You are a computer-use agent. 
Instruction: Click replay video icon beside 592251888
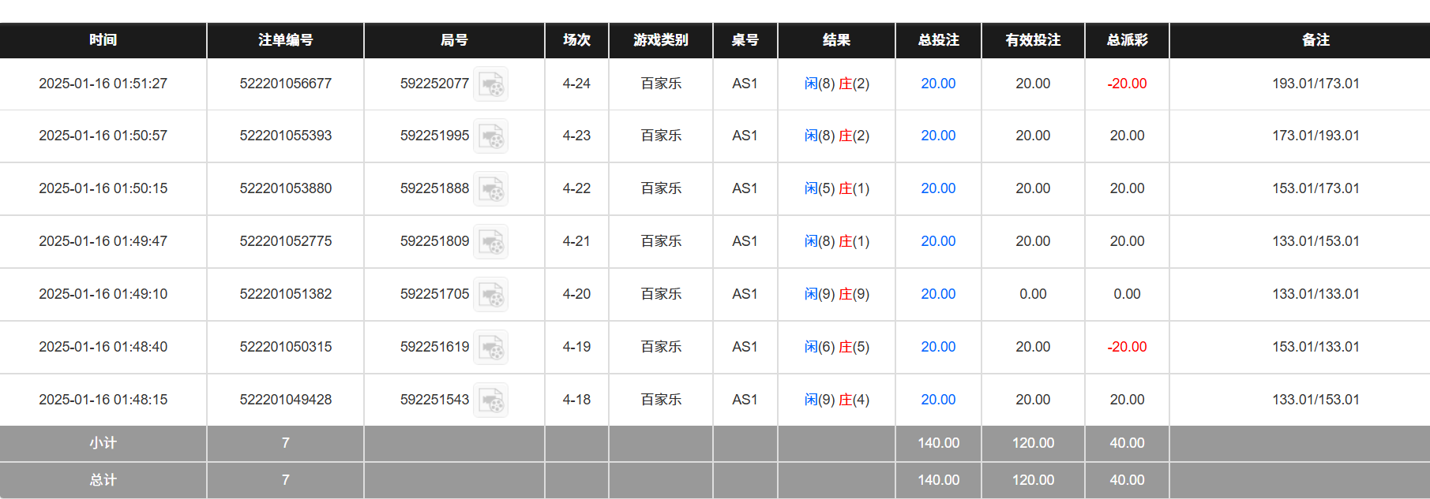click(x=490, y=189)
